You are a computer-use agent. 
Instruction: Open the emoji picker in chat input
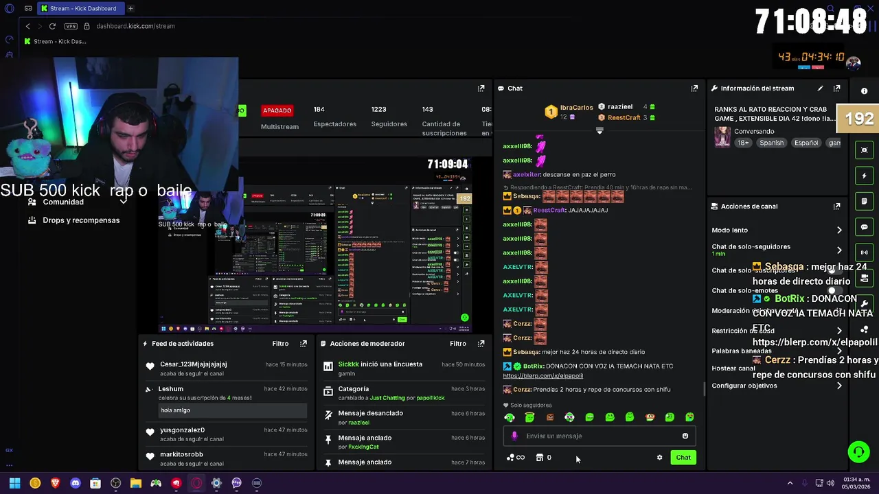pos(685,436)
